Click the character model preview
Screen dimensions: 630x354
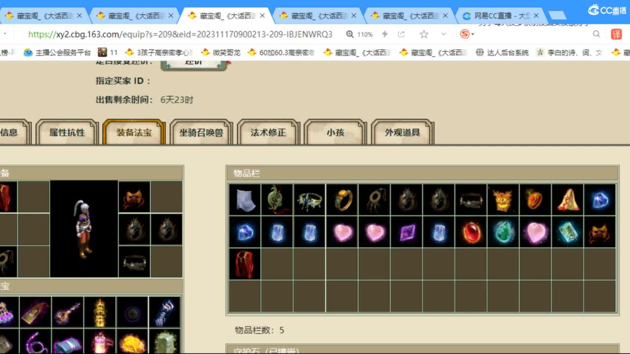pos(84,229)
